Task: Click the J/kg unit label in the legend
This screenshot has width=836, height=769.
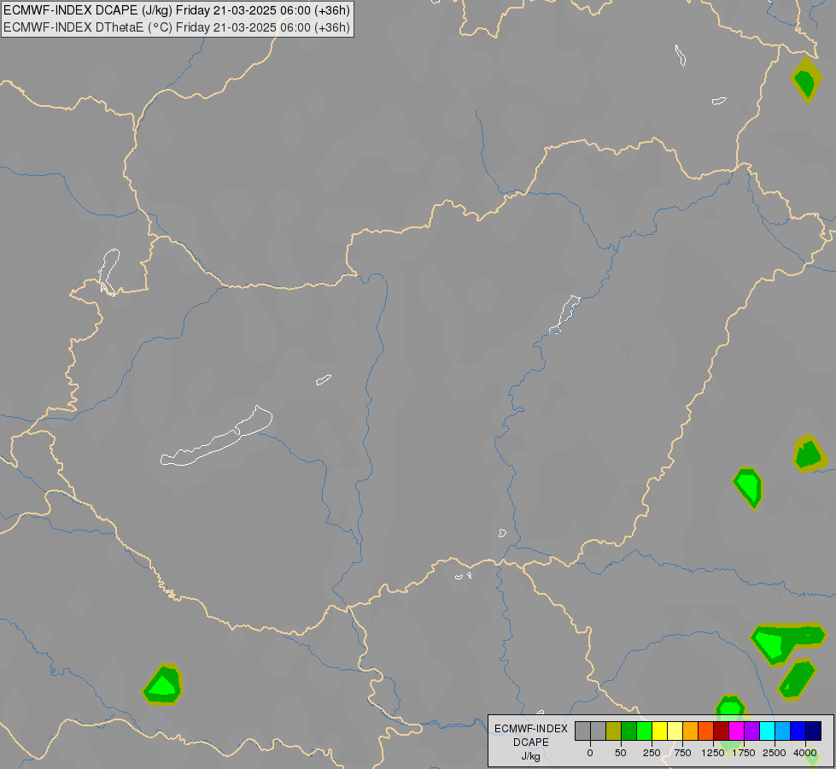Action: point(531,756)
